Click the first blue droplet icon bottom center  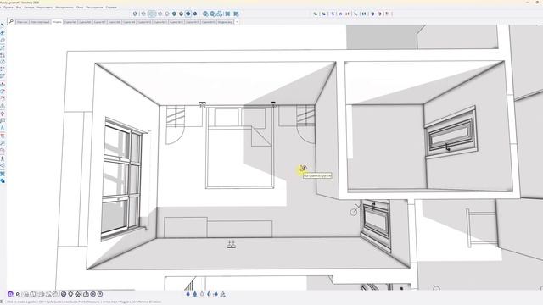tap(188, 294)
